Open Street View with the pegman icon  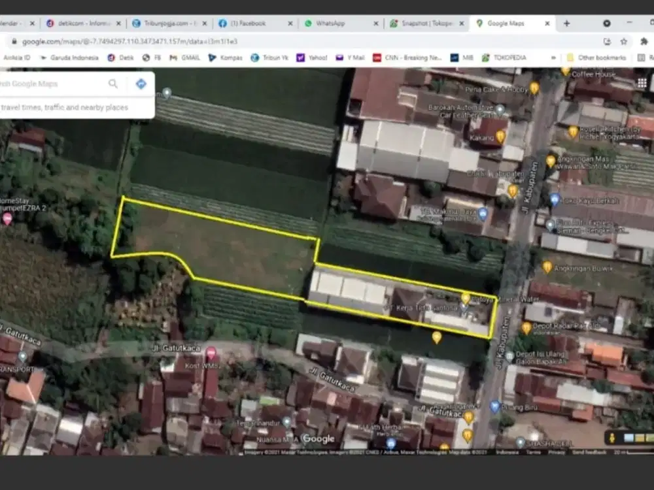coord(612,438)
